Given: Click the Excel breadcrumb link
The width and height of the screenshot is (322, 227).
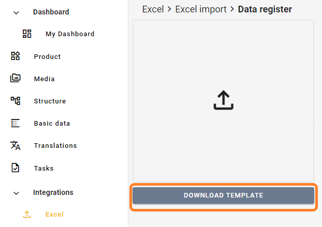Looking at the screenshot, I should pyautogui.click(x=153, y=9).
